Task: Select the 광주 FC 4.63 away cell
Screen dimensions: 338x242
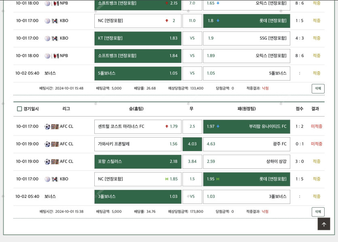Action: 247,144
